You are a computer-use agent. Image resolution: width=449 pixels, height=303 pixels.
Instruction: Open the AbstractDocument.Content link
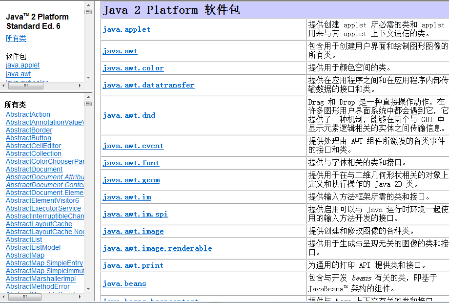tap(45, 185)
